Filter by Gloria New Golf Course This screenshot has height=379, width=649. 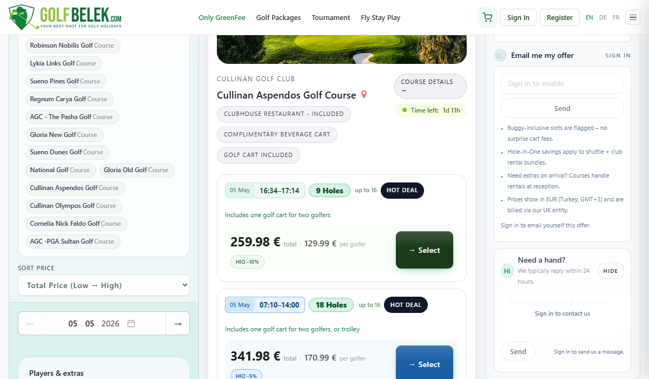(x=65, y=134)
